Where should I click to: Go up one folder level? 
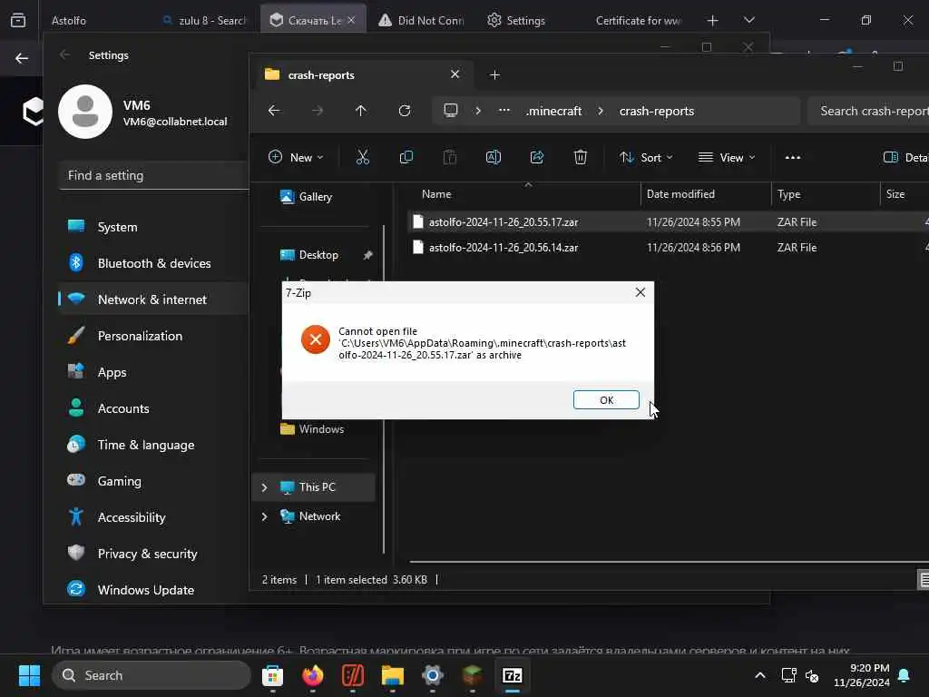click(361, 111)
